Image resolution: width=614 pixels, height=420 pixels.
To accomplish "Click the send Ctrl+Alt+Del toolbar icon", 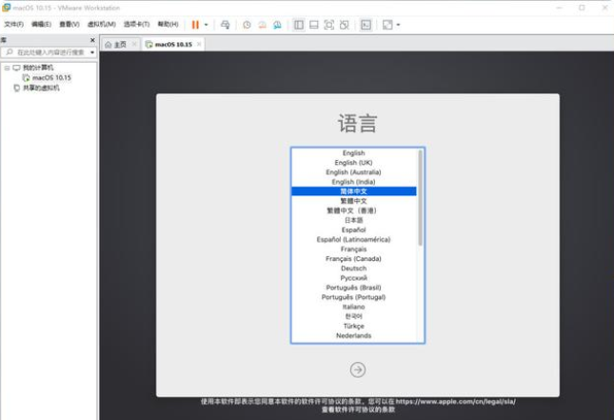I will click(x=226, y=25).
